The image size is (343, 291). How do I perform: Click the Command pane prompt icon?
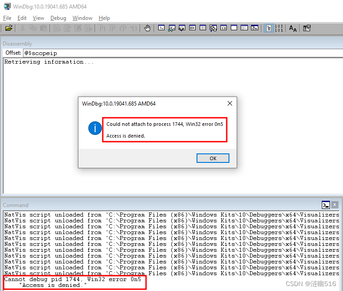coord(326,205)
